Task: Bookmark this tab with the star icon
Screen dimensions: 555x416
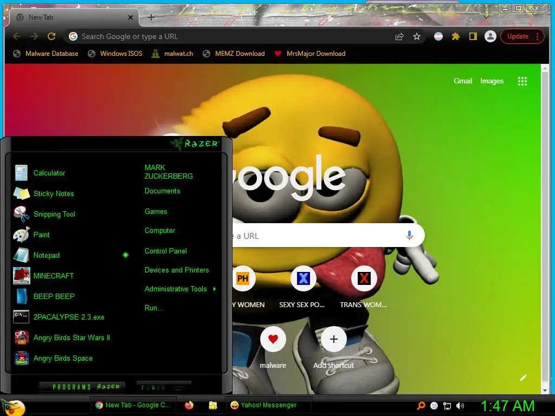Action: [417, 36]
